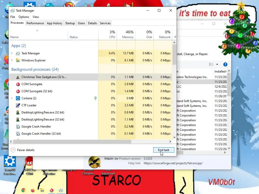Open File Explorer from the taskbar
Viewport: 259px width, 194px height.
click(x=42, y=190)
